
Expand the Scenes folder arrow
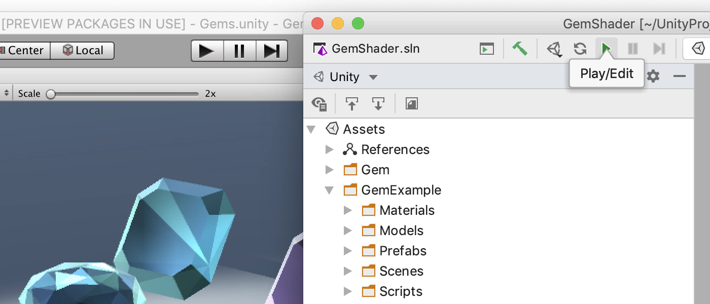348,271
